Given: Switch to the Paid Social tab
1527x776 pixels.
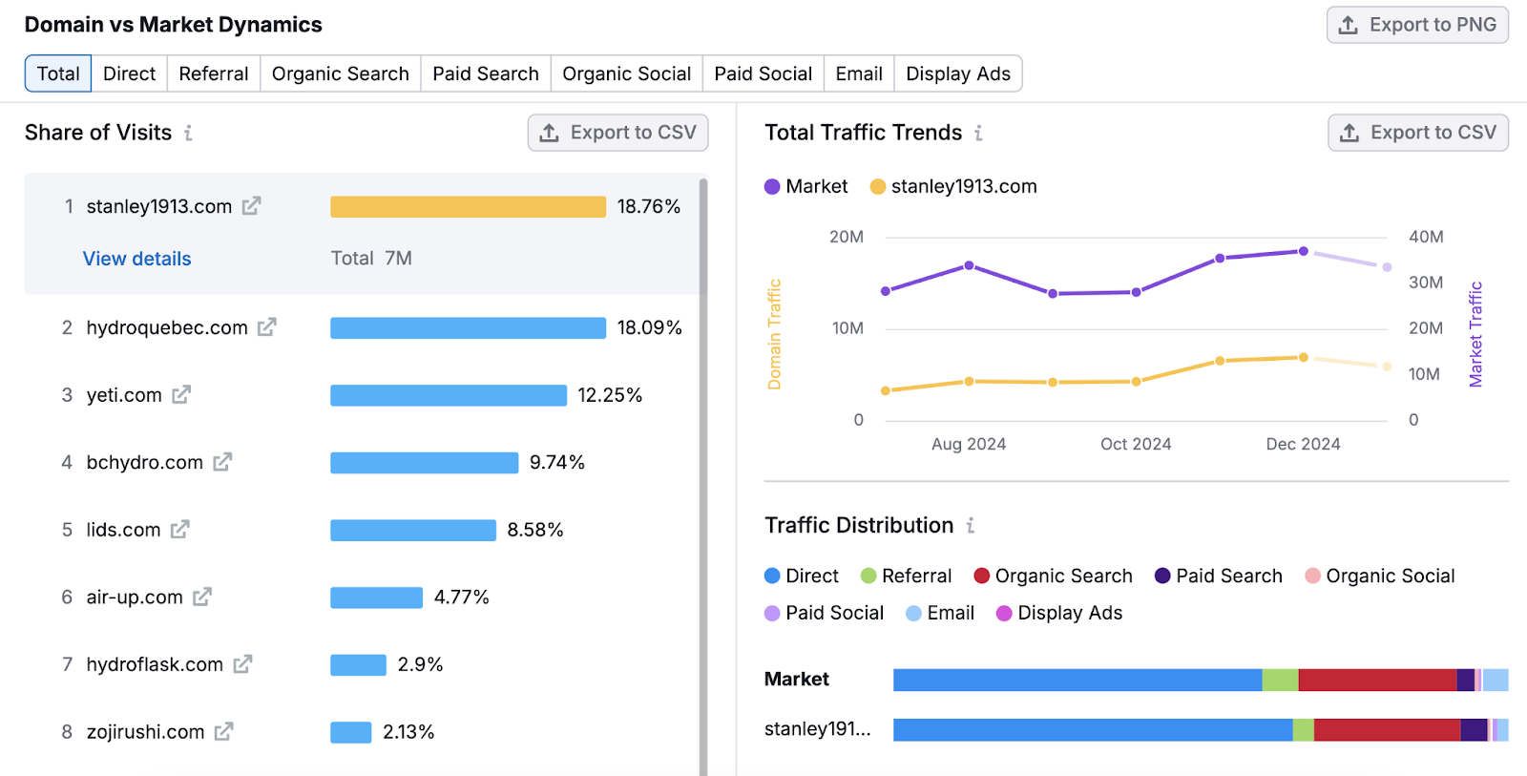Looking at the screenshot, I should 763,73.
